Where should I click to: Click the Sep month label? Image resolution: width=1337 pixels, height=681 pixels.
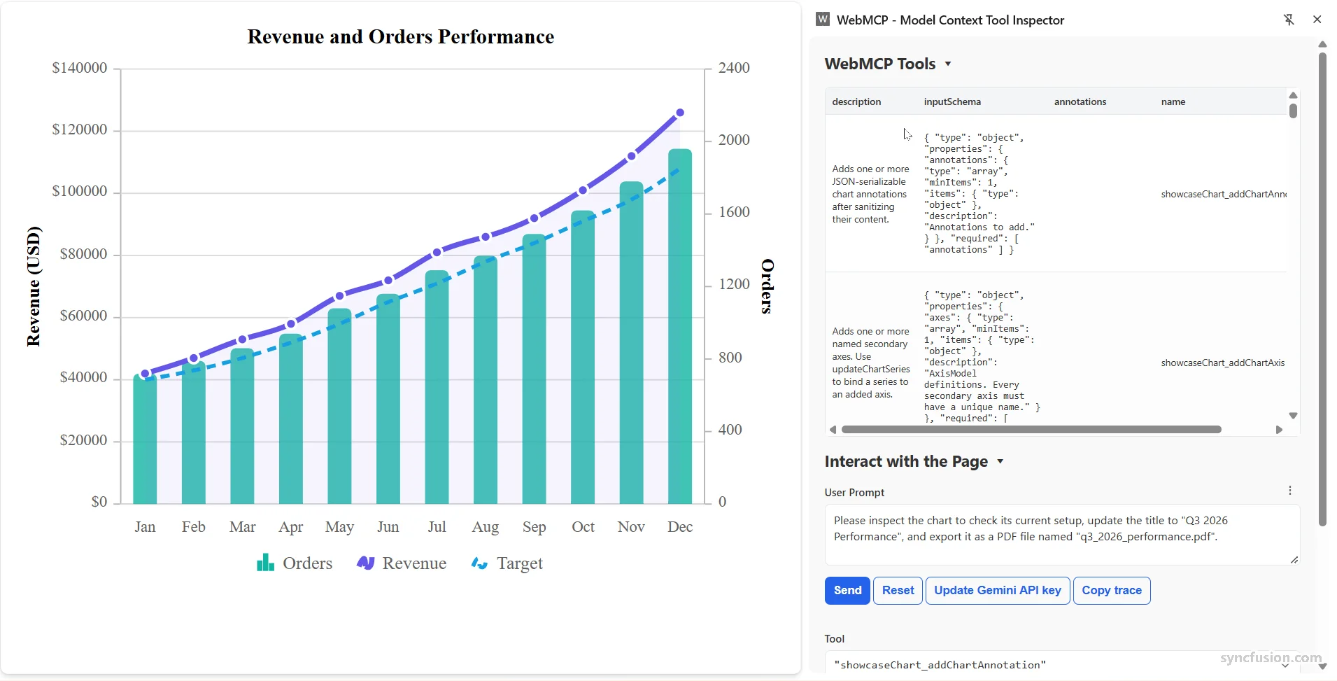pos(534,527)
